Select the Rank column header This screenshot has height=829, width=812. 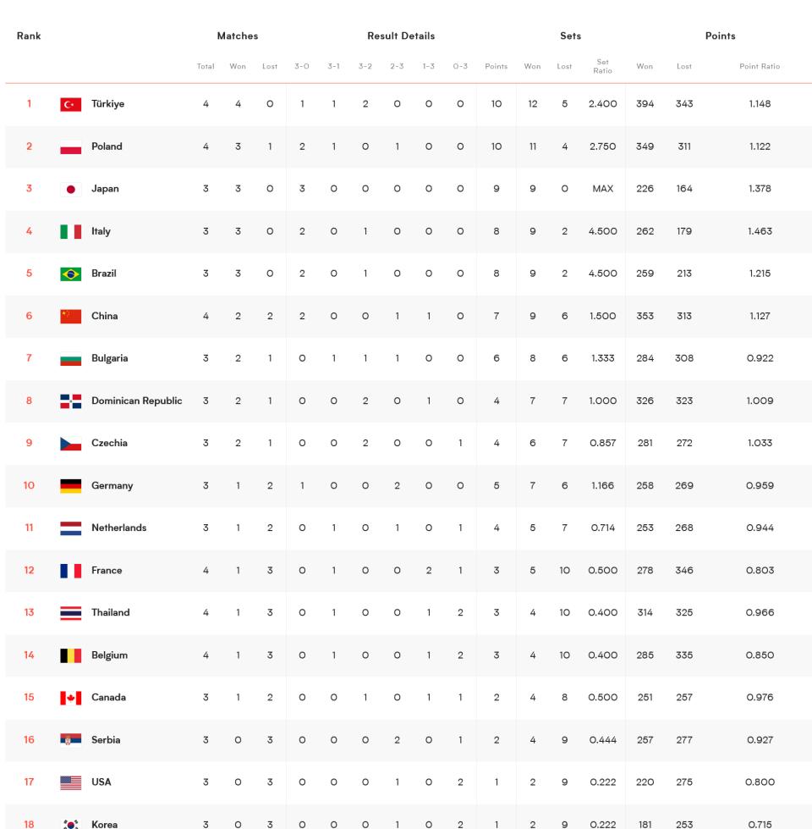click(29, 36)
